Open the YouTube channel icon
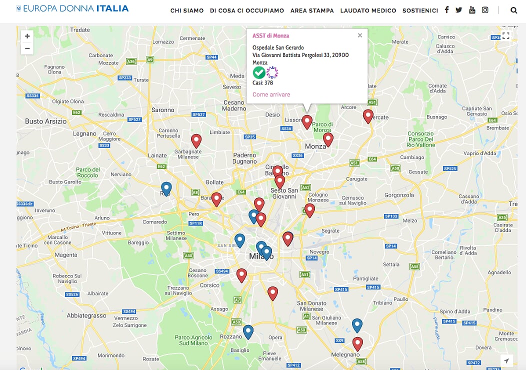The height and width of the screenshot is (370, 526). click(x=472, y=10)
